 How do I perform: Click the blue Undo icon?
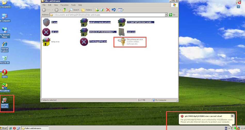pos(113,10)
